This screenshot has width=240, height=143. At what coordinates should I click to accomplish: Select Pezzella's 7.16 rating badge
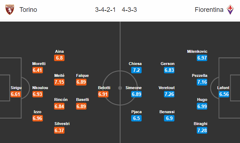(x=202, y=82)
